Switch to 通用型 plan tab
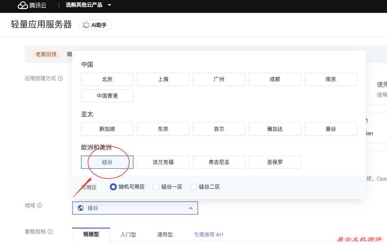Screen dimensions: 387x246 coord(165,235)
